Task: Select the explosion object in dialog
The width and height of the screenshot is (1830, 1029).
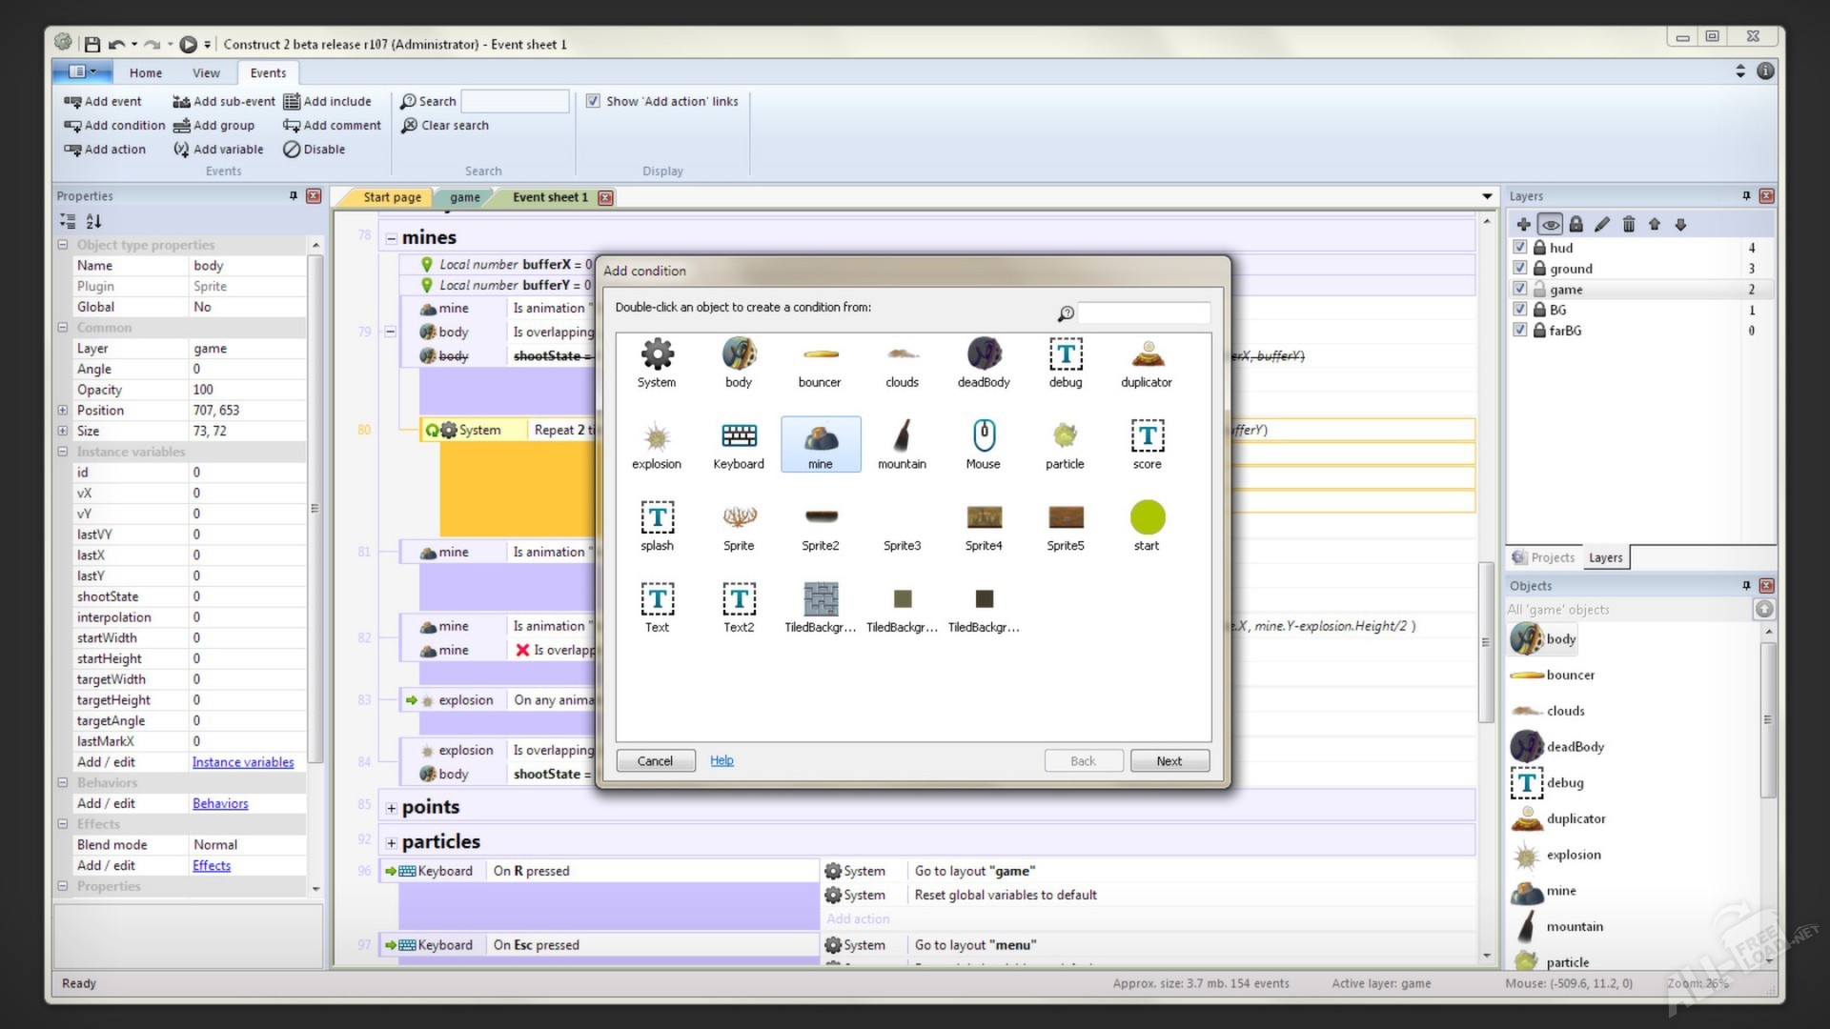Action: pyautogui.click(x=657, y=437)
